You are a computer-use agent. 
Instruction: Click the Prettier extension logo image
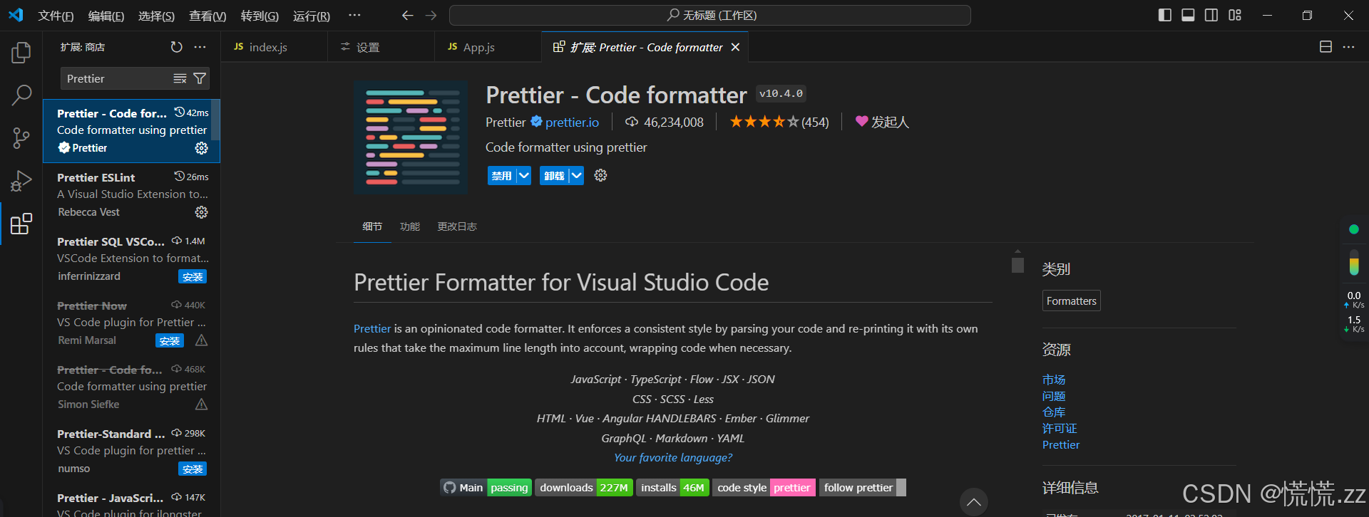[411, 137]
